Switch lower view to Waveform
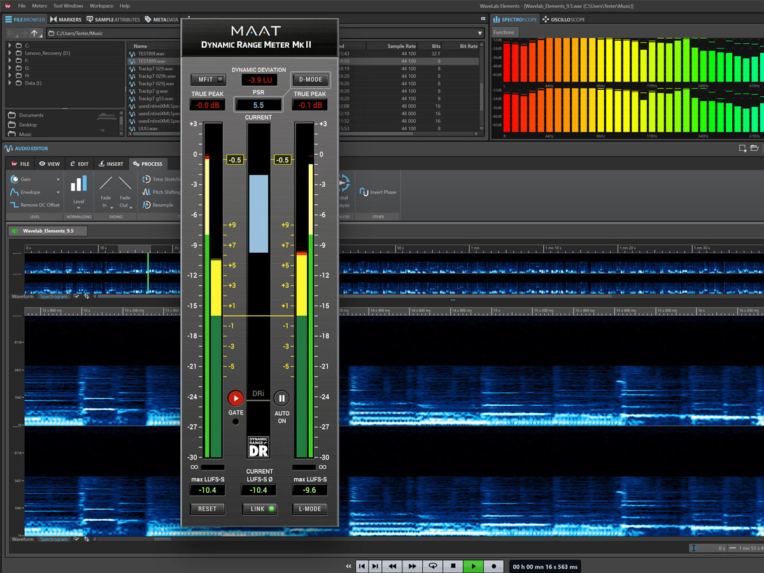 point(23,539)
